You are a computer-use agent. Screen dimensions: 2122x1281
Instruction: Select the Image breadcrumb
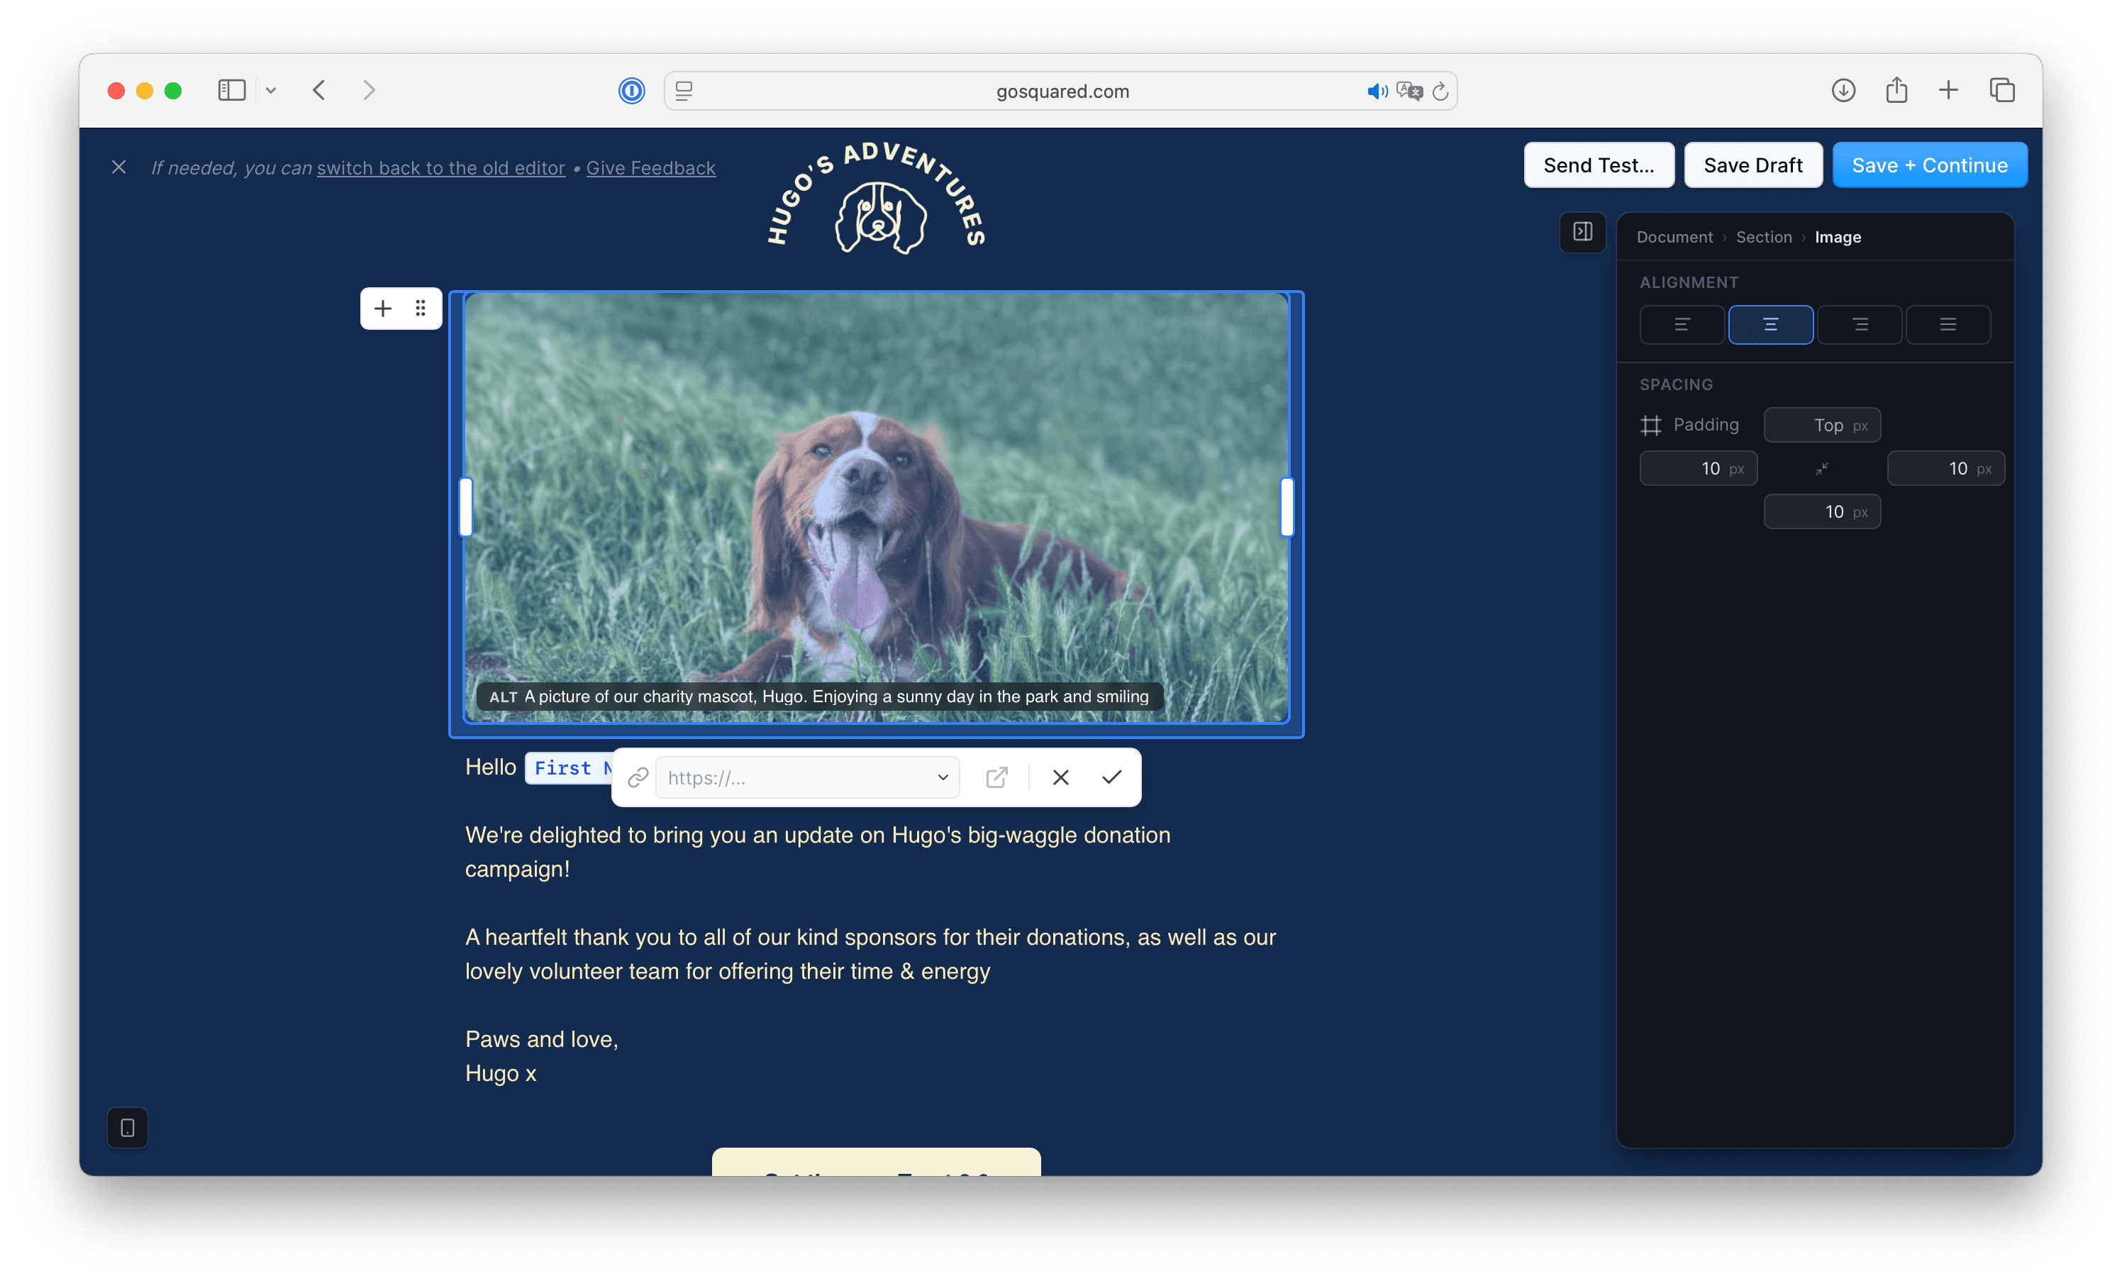(x=1837, y=237)
